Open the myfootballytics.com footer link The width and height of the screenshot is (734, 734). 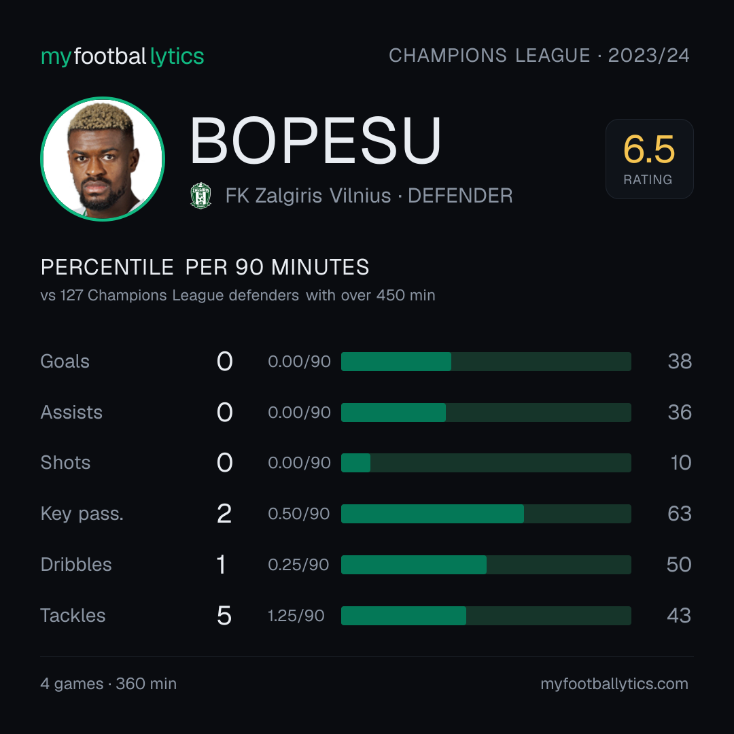click(614, 684)
